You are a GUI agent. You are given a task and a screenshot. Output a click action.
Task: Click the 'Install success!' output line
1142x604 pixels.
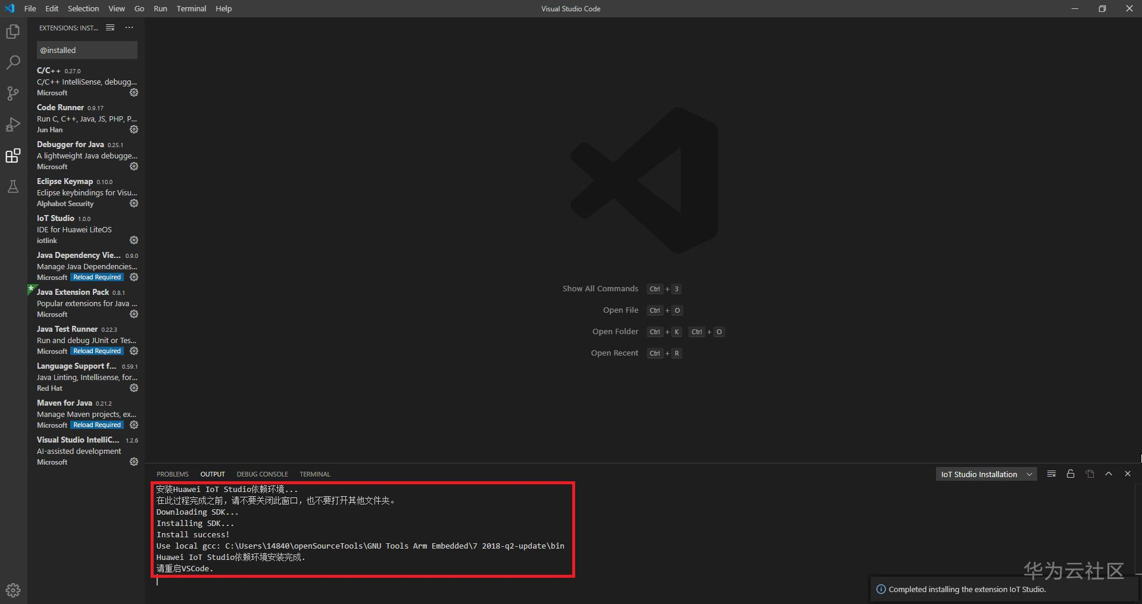(x=193, y=535)
